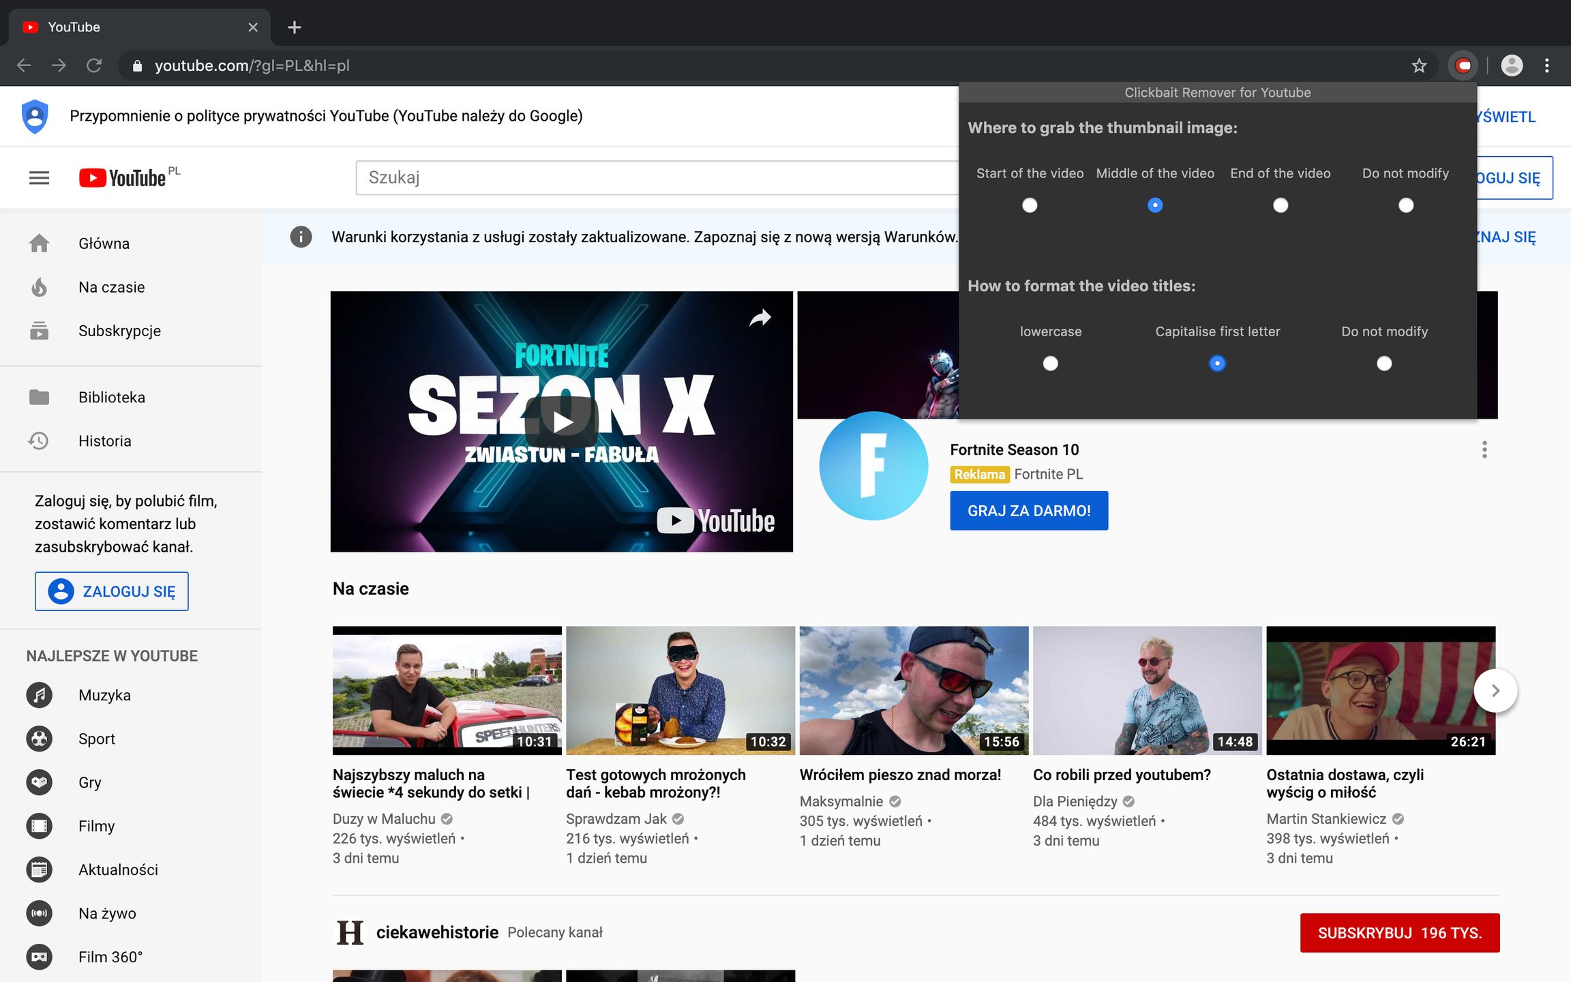Open the Muzyka category in sidebar
This screenshot has height=982, width=1571.
pos(104,695)
